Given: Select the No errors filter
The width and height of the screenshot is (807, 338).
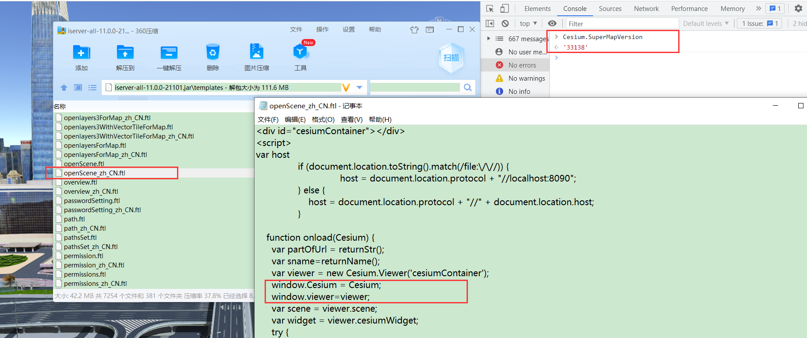Looking at the screenshot, I should tap(522, 65).
